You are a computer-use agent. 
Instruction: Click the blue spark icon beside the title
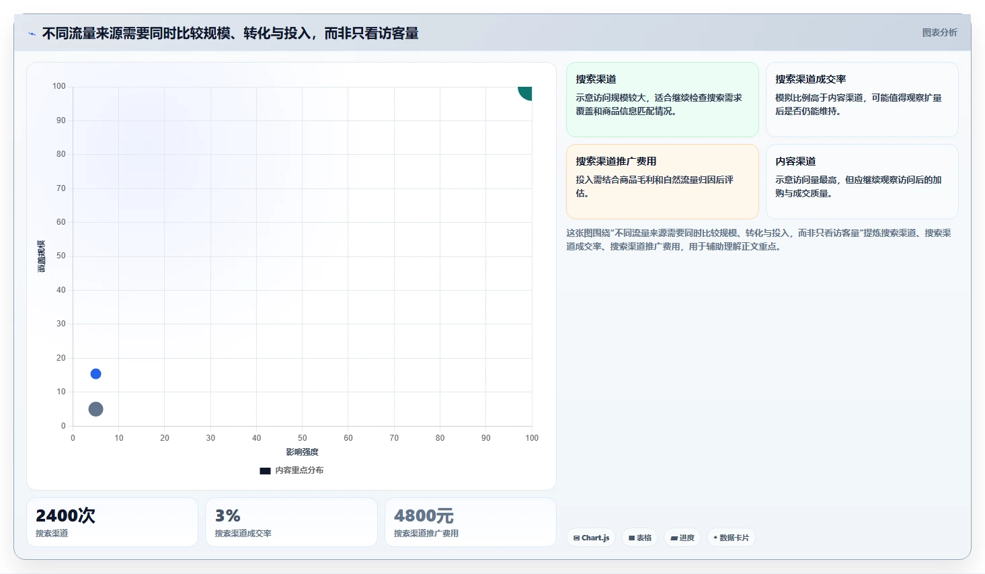point(32,34)
